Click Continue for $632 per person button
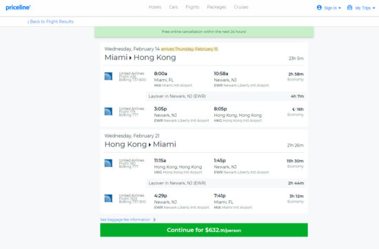379x249 pixels. (x=204, y=230)
